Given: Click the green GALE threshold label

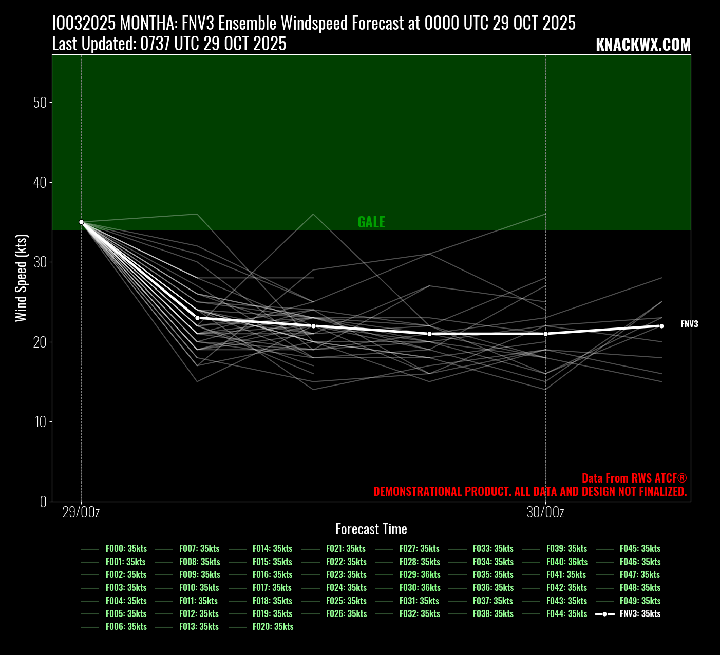Looking at the screenshot, I should 371,222.
